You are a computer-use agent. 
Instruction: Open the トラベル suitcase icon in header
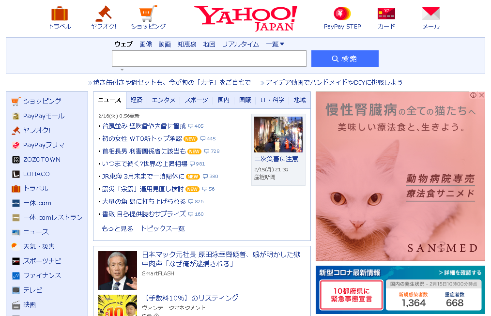60,14
